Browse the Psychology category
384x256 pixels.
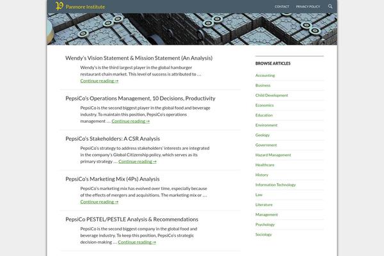click(265, 225)
